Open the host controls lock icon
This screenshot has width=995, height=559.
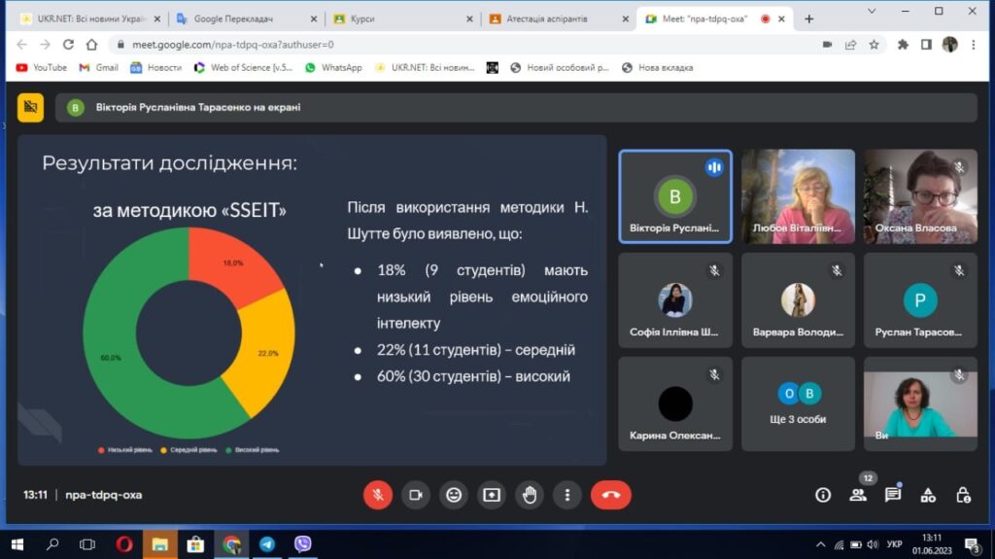(x=963, y=495)
